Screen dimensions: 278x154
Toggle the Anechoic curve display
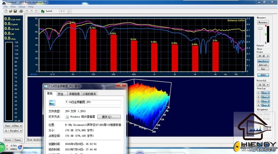(x=263, y=61)
